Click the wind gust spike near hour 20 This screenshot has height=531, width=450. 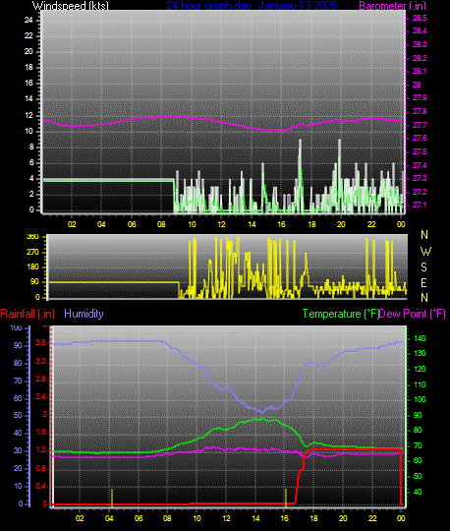(x=339, y=175)
